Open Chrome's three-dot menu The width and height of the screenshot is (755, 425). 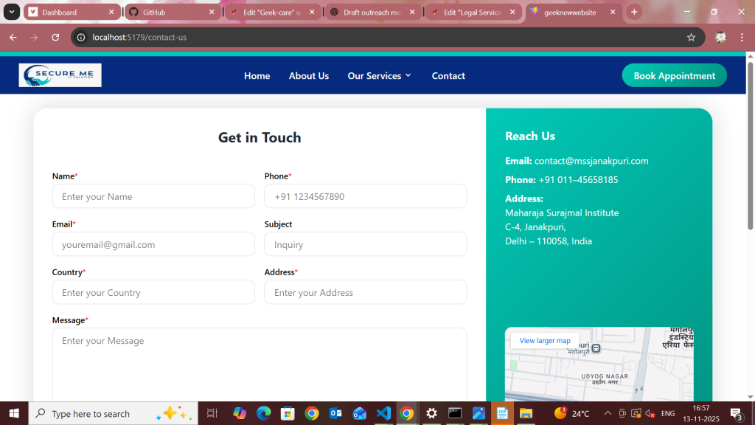(744, 38)
